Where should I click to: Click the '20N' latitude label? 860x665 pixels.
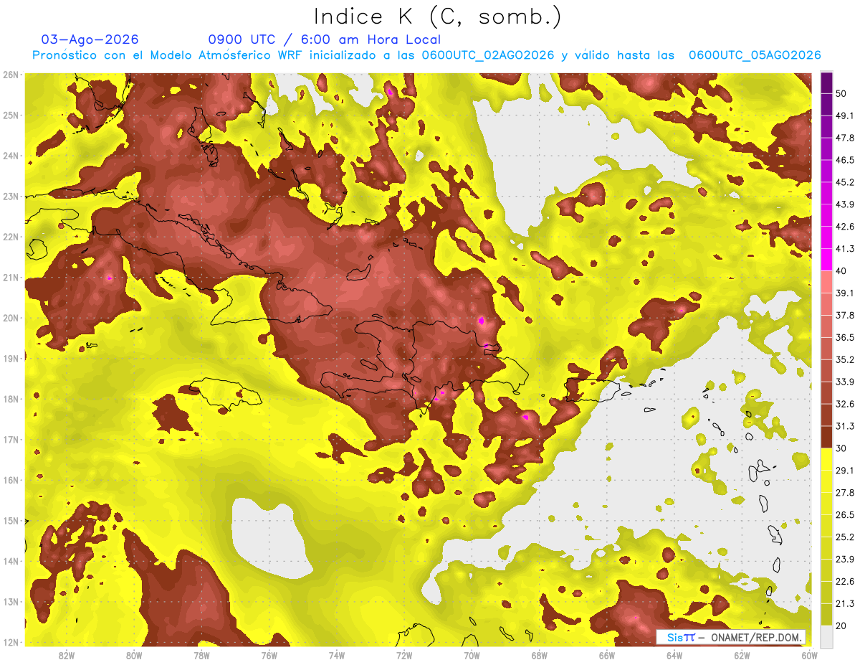coord(11,318)
